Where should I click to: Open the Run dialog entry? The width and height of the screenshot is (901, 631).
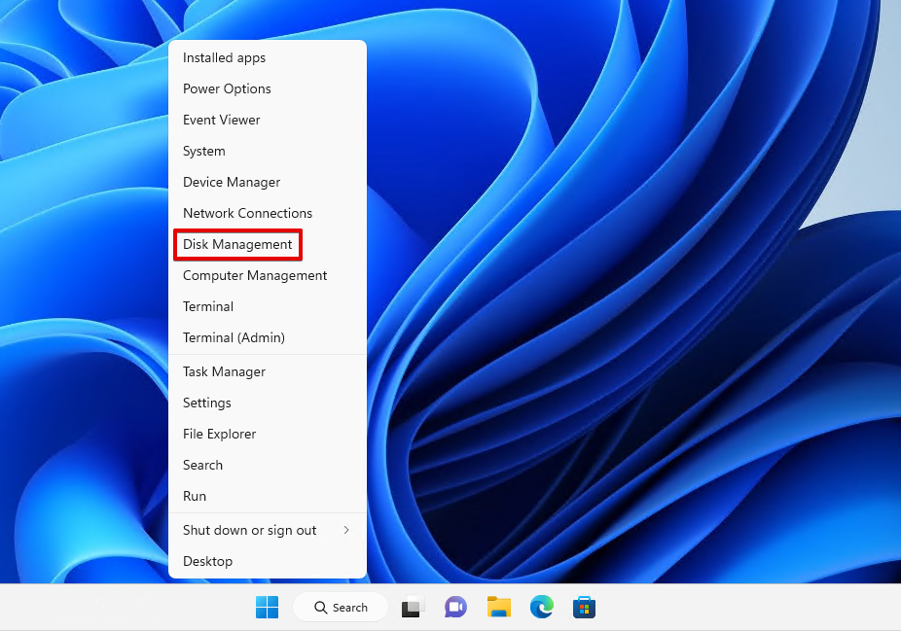point(194,496)
